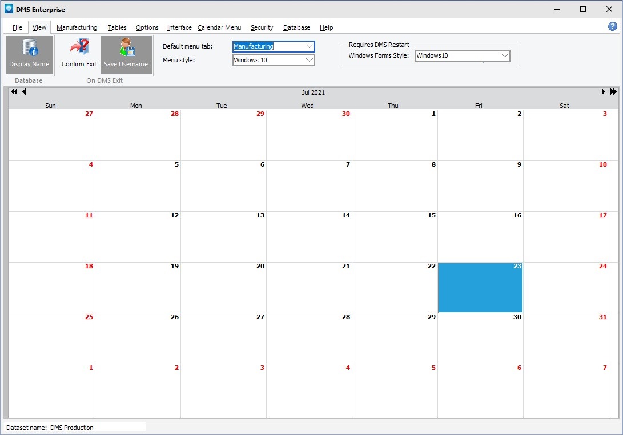
Task: Click the Jul 2021 month header
Action: click(x=313, y=92)
